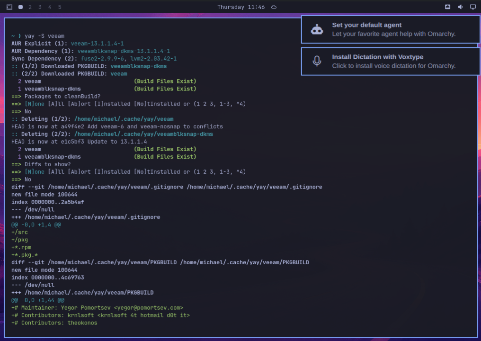Image resolution: width=481 pixels, height=341 pixels.
Task: Switch to workspace 5
Action: [x=60, y=7]
